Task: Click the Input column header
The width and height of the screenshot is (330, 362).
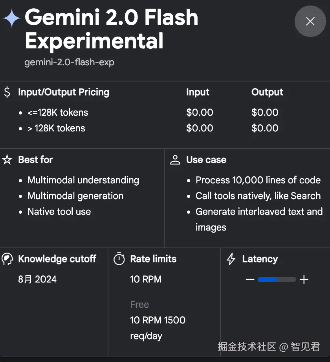Action: [198, 92]
